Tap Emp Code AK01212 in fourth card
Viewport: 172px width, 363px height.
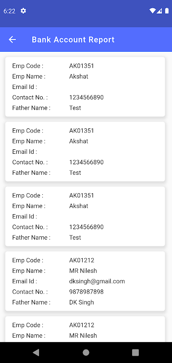[x=82, y=260]
